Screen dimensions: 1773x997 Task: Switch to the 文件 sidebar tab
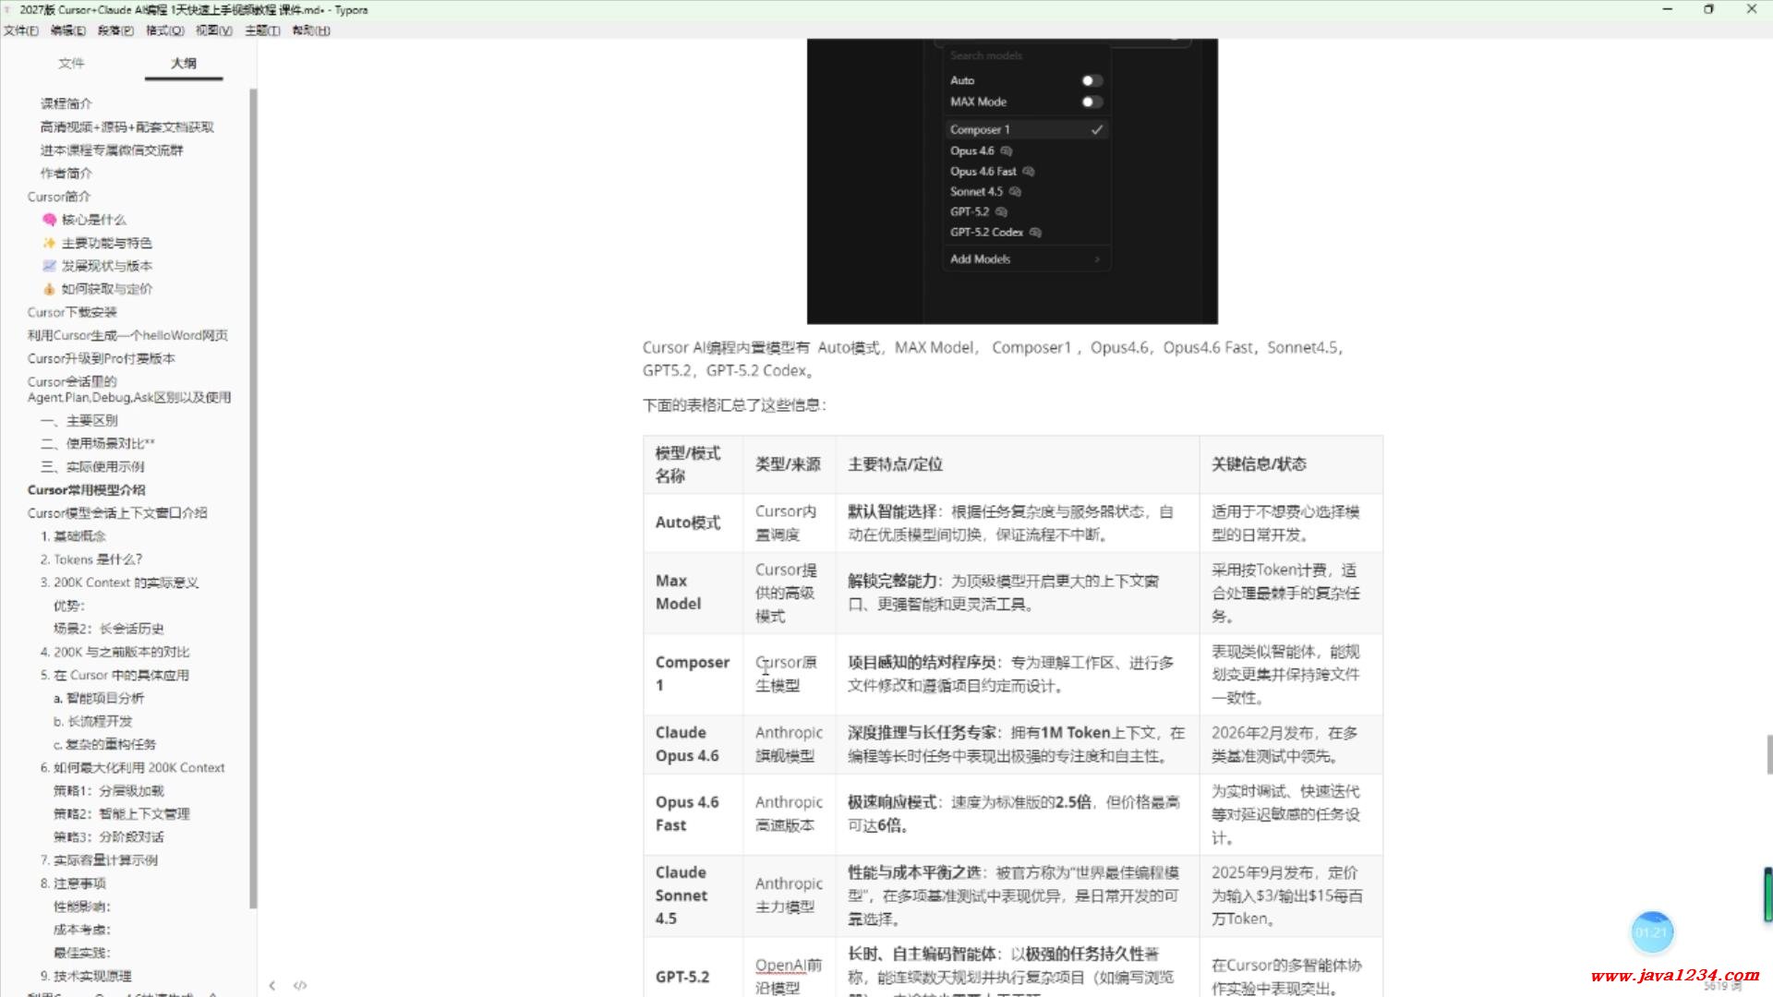(71, 63)
